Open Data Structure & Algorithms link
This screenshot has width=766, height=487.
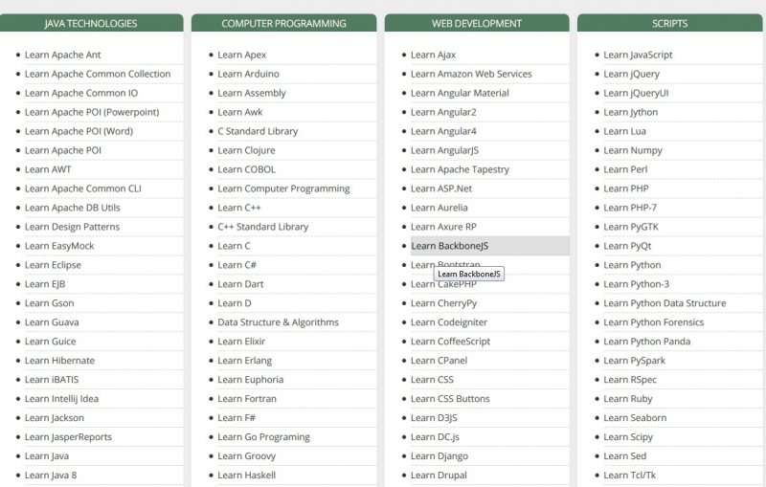click(x=278, y=322)
